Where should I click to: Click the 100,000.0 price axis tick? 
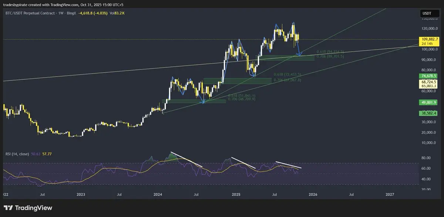(x=429, y=49)
